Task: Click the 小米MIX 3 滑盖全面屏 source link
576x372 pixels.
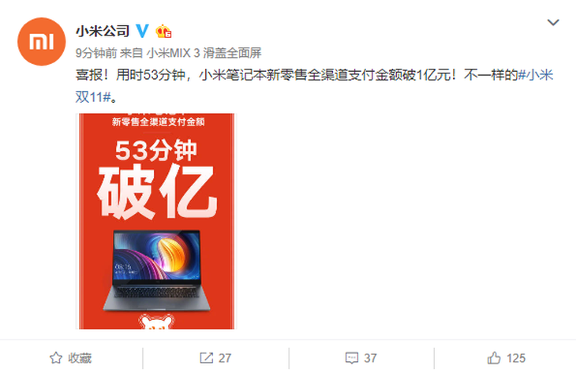Action: coord(204,53)
